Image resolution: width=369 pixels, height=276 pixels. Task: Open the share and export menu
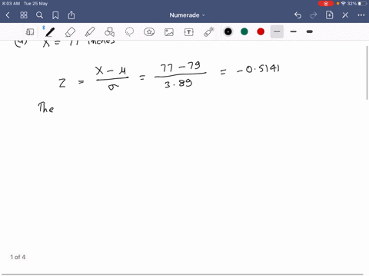pyautogui.click(x=71, y=15)
